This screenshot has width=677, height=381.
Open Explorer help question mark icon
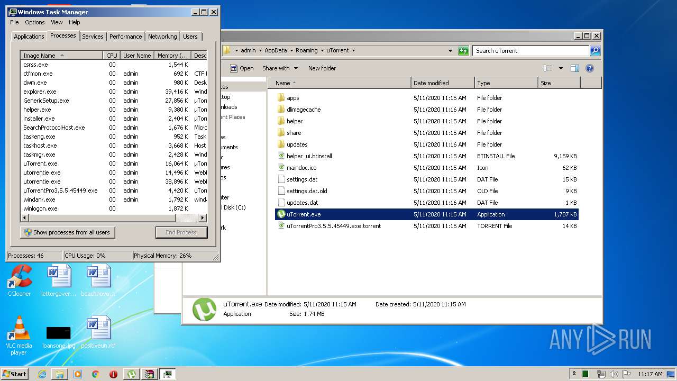(x=590, y=68)
